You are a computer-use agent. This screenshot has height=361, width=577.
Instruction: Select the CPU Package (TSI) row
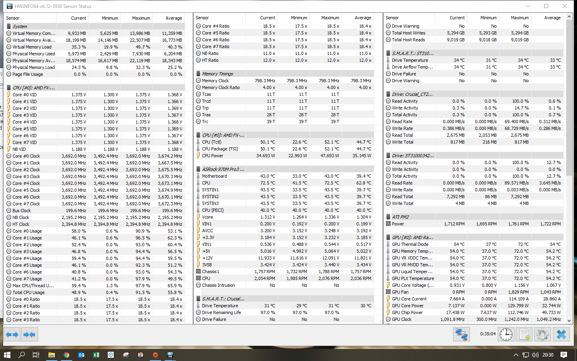coord(284,149)
